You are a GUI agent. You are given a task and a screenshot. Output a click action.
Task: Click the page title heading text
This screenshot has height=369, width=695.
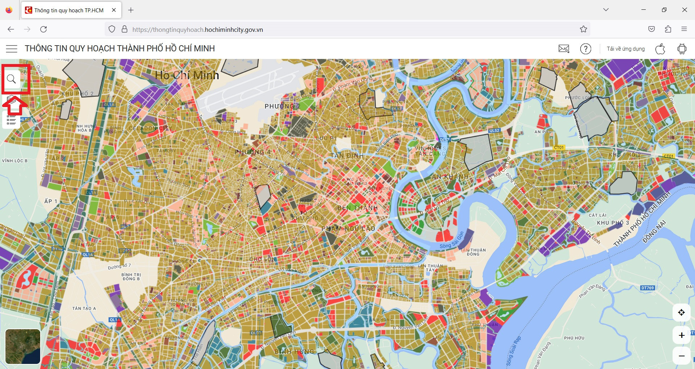tap(120, 48)
